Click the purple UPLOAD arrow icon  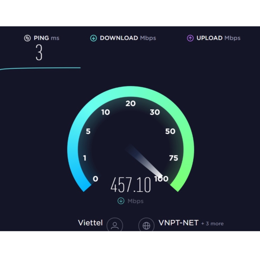190,38
